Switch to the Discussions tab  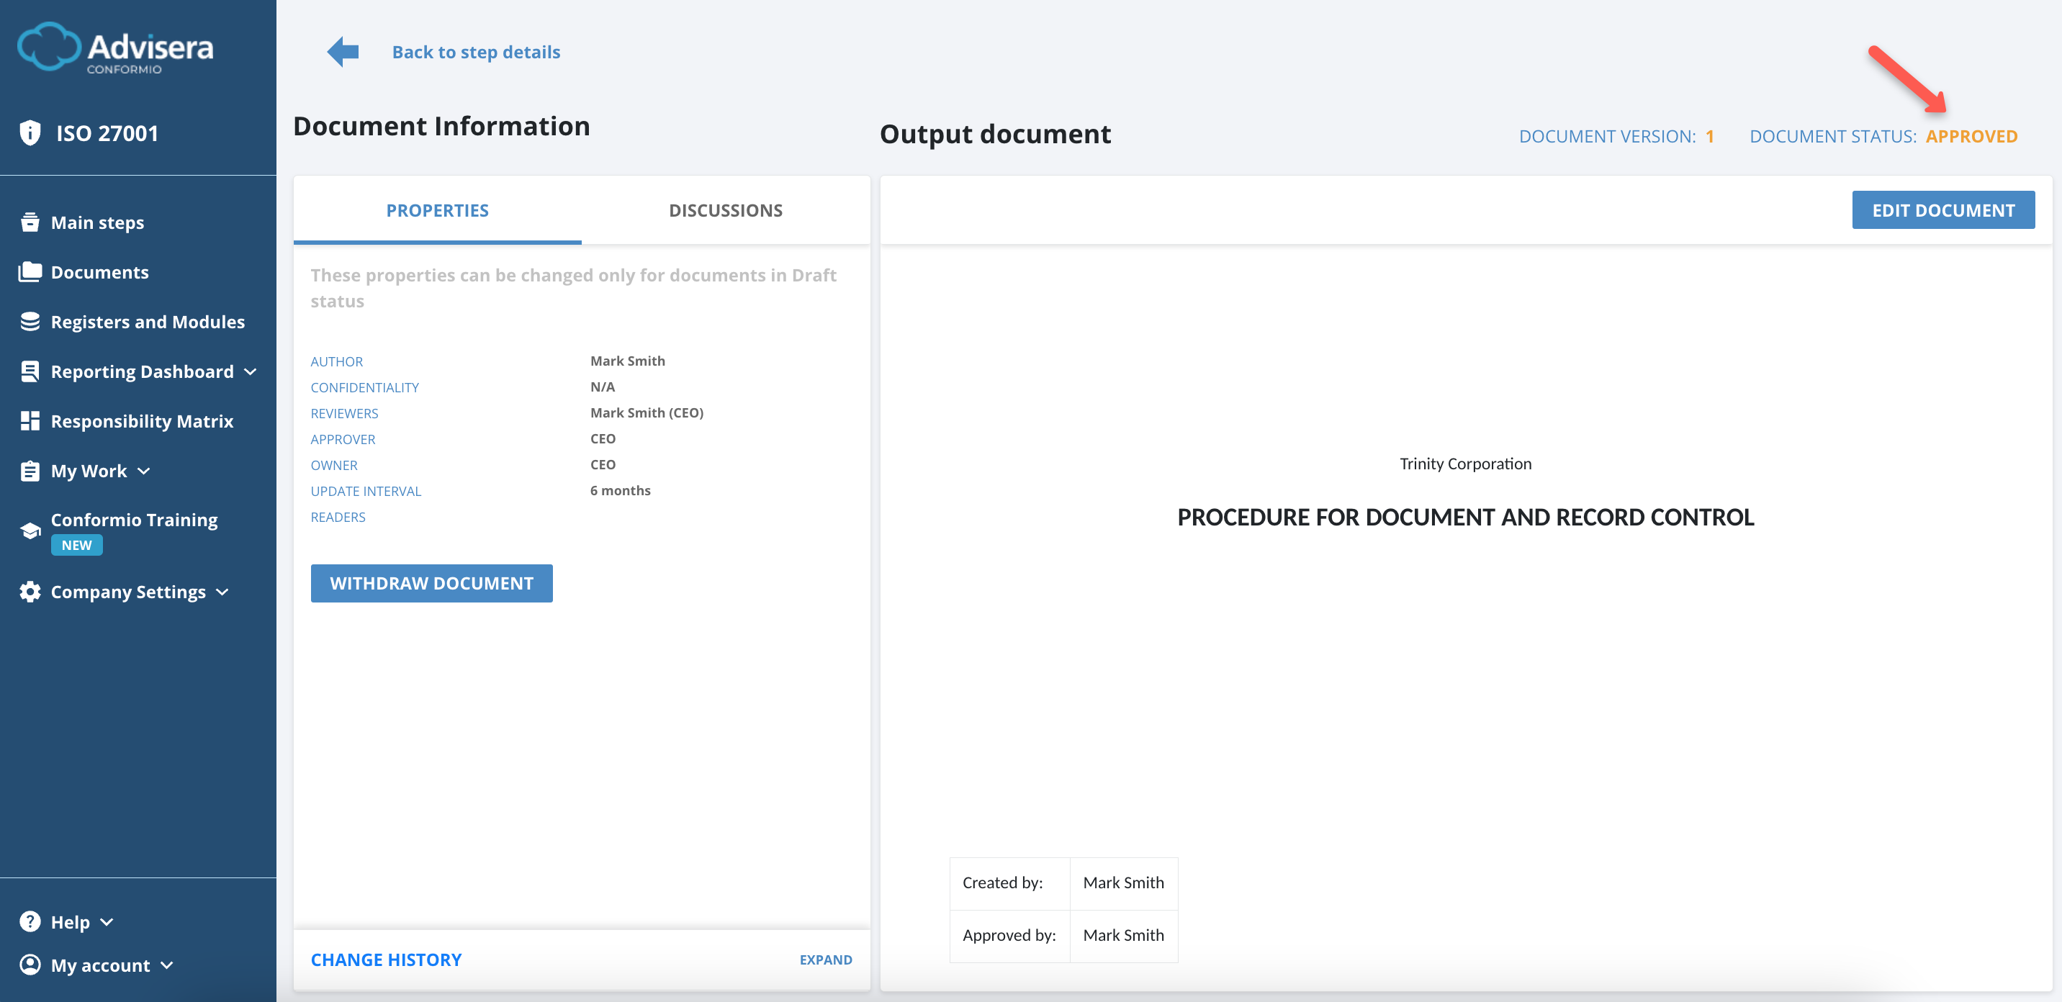725,209
